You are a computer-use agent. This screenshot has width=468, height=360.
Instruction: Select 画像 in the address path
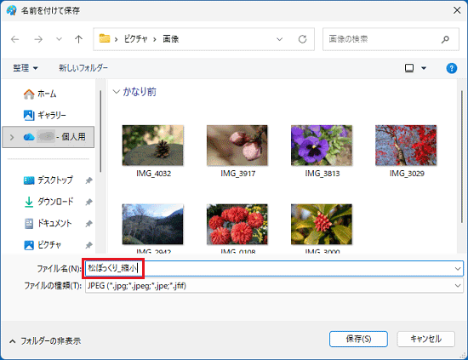click(x=171, y=39)
